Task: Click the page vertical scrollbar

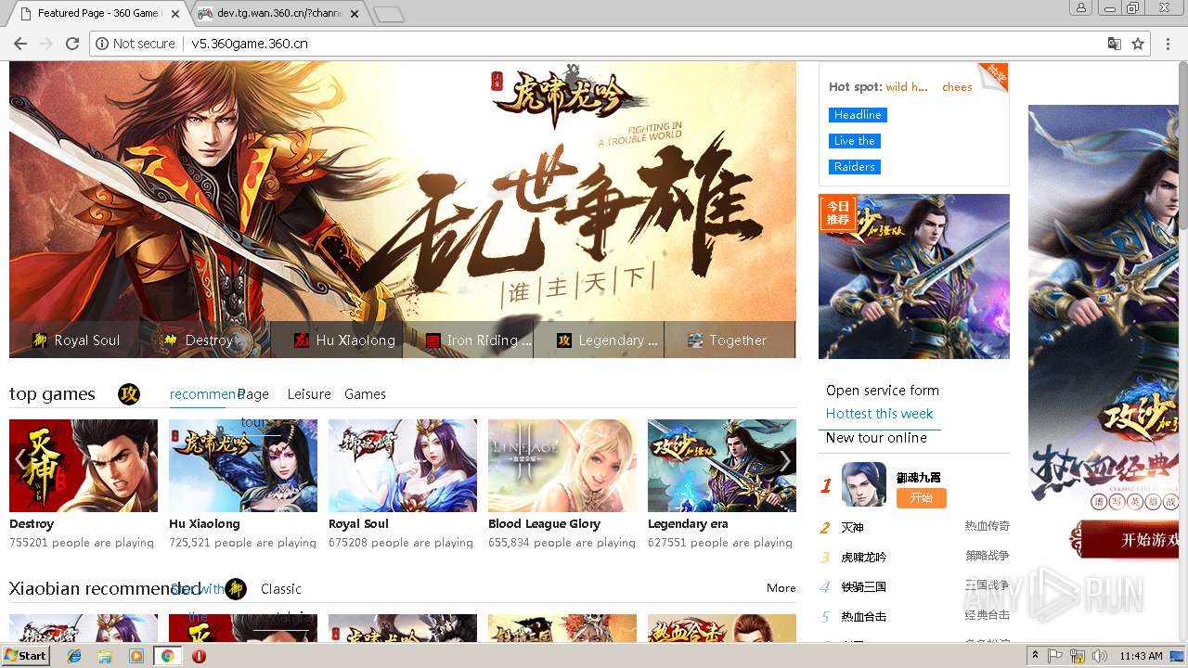Action: (1182, 351)
